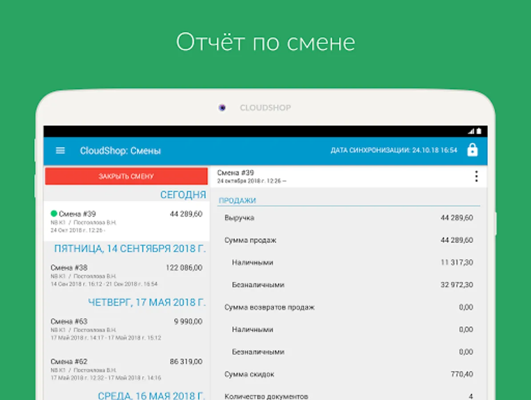The width and height of the screenshot is (531, 400).
Task: Click the Дата синхронизации 24.10.18 16:54 label
Action: coord(394,150)
